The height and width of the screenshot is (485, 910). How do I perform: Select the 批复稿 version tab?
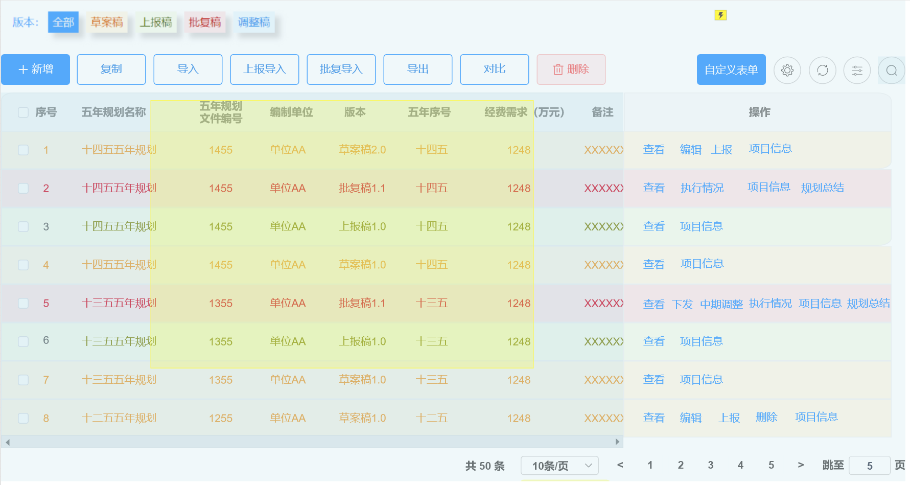(x=205, y=22)
